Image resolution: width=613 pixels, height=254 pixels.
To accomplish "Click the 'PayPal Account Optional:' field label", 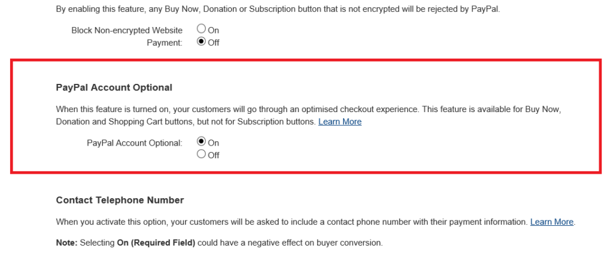I will [x=134, y=143].
